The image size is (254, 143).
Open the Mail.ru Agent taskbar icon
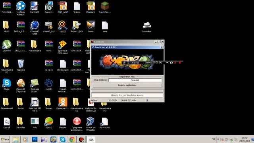[x=53, y=139]
